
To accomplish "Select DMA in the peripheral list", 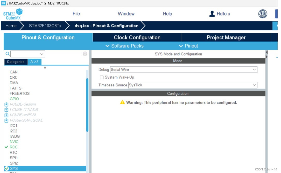I will point(14,83).
